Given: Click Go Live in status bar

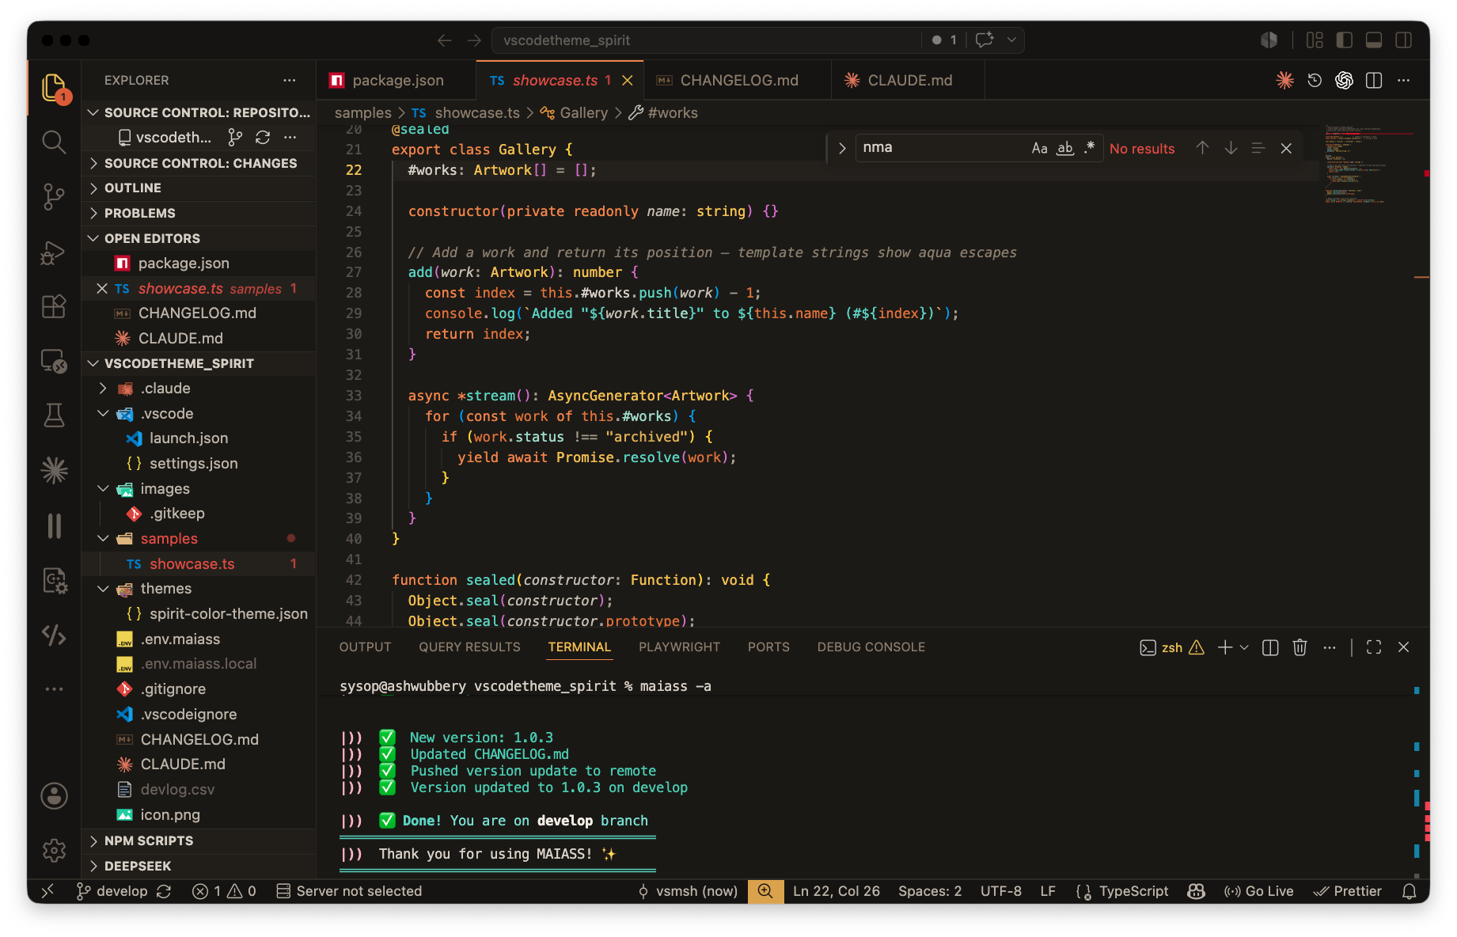Looking at the screenshot, I should [1258, 891].
